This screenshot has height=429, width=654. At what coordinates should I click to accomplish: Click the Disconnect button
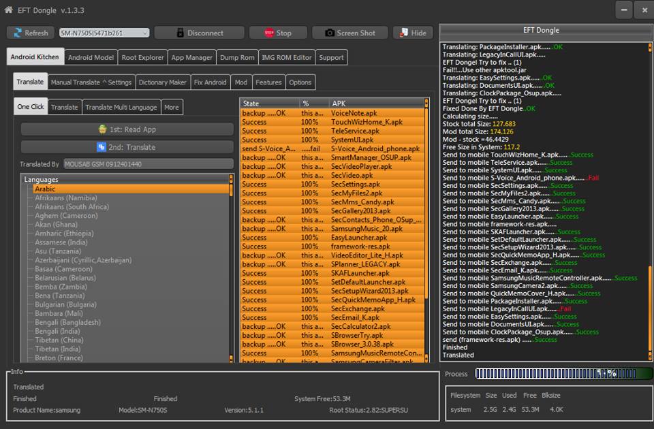(200, 33)
